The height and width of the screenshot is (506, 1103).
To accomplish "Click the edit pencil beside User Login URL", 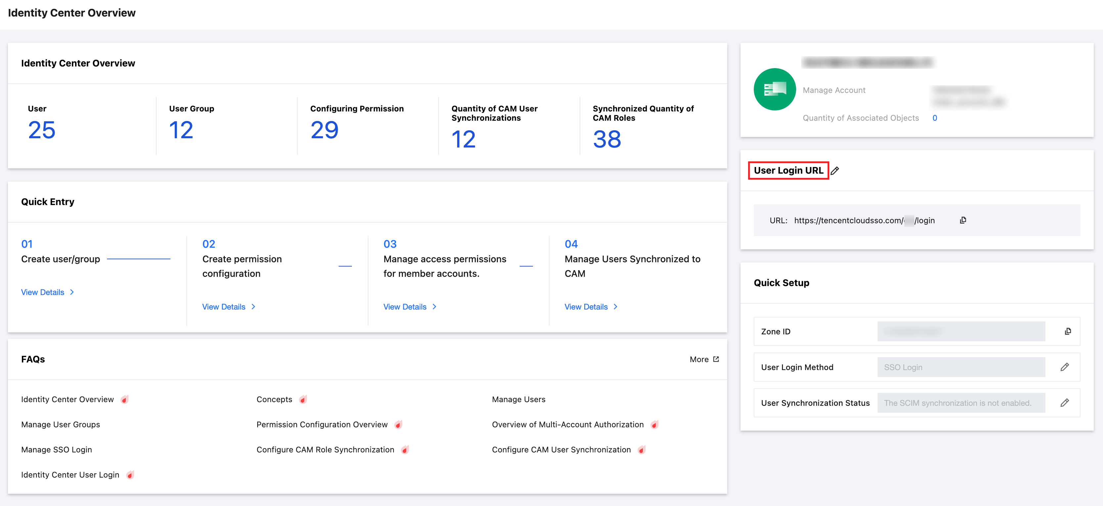I will 835,171.
